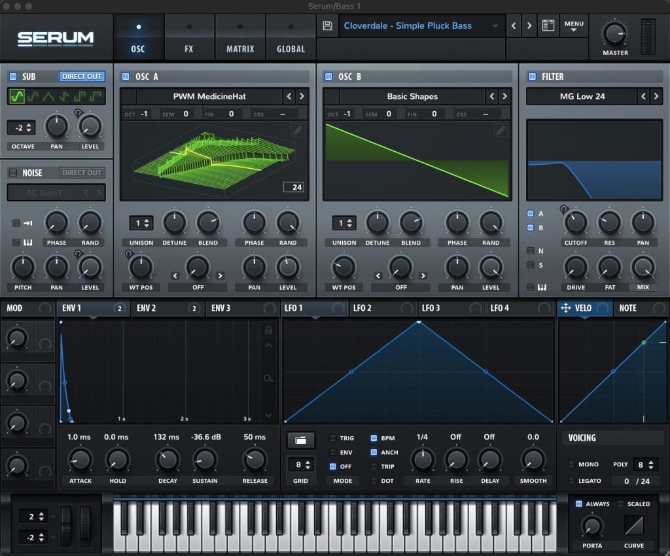Select next OSC A wavetable
670x556 pixels.
pyautogui.click(x=302, y=97)
